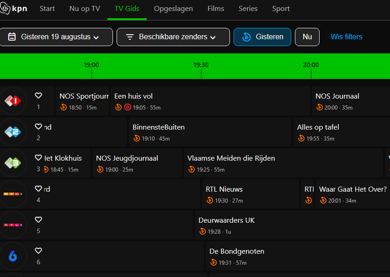Click replay icon for Alles op tafel

click(301, 138)
